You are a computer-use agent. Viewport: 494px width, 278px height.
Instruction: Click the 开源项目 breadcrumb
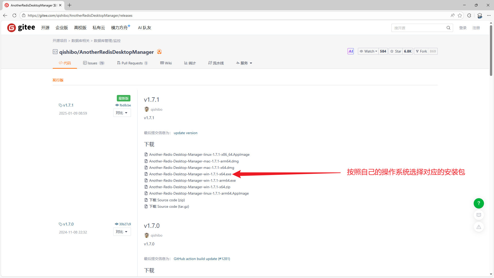[x=60, y=41]
